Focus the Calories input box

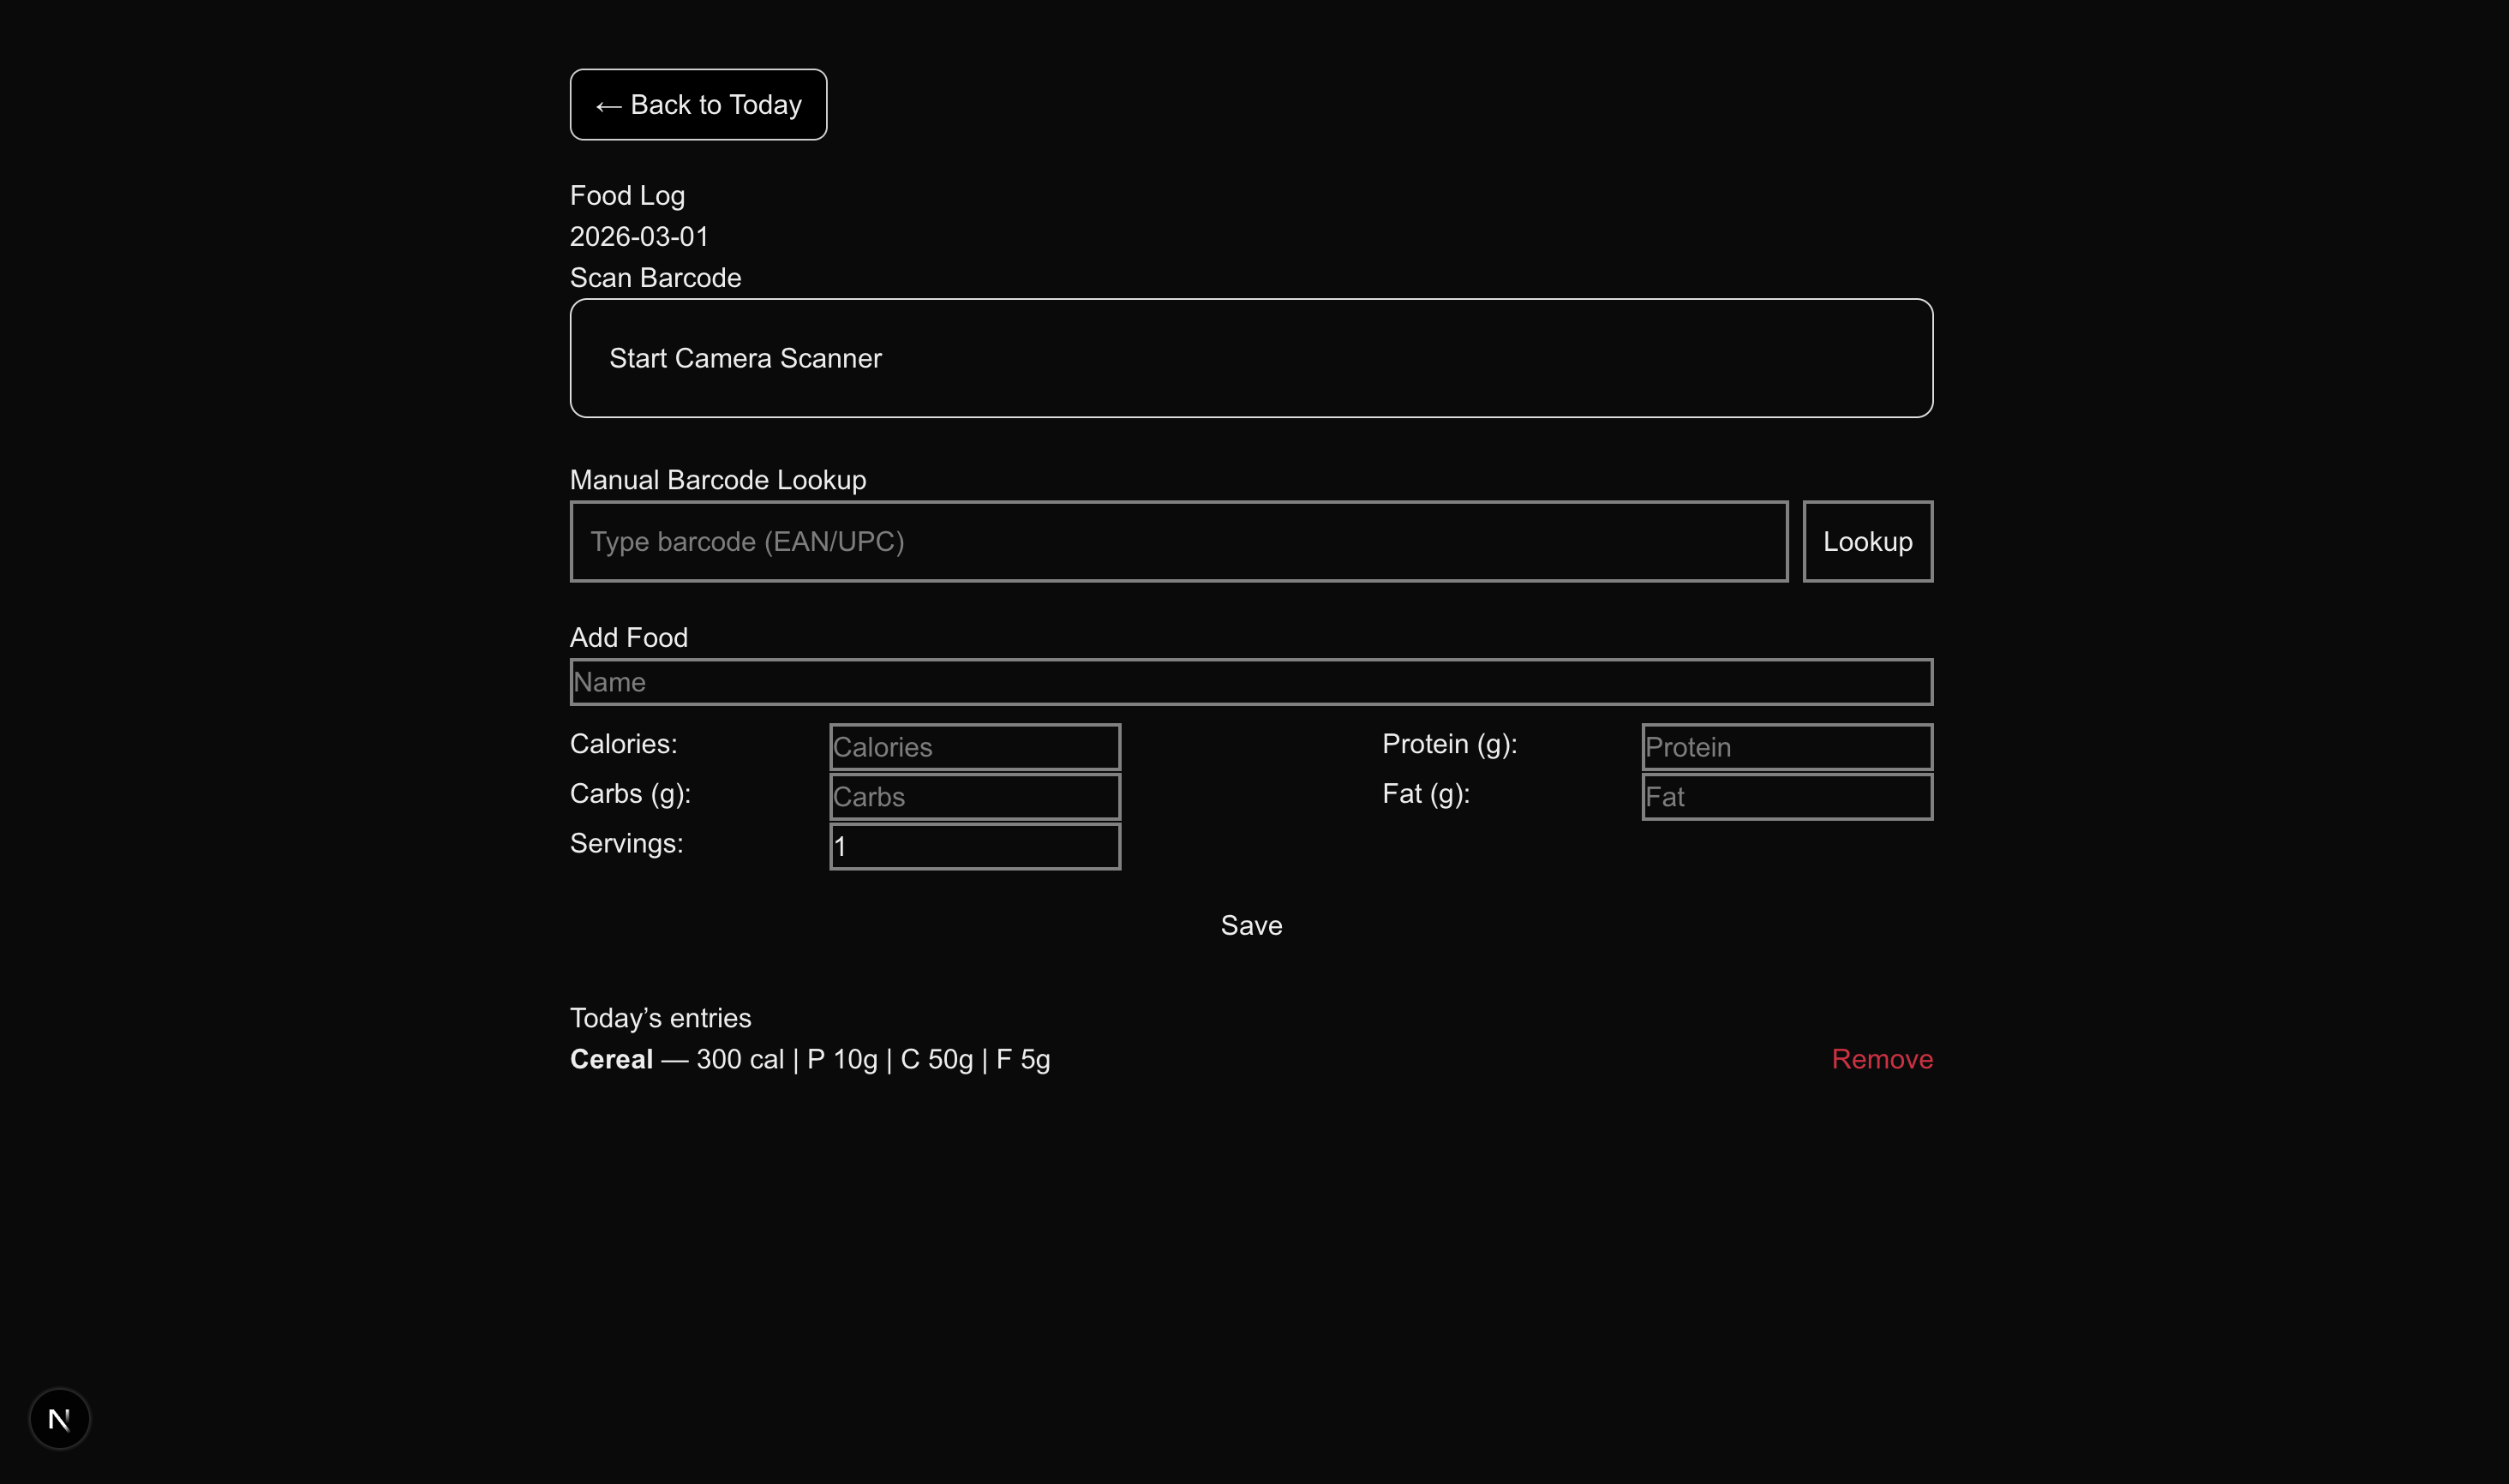[x=974, y=747]
